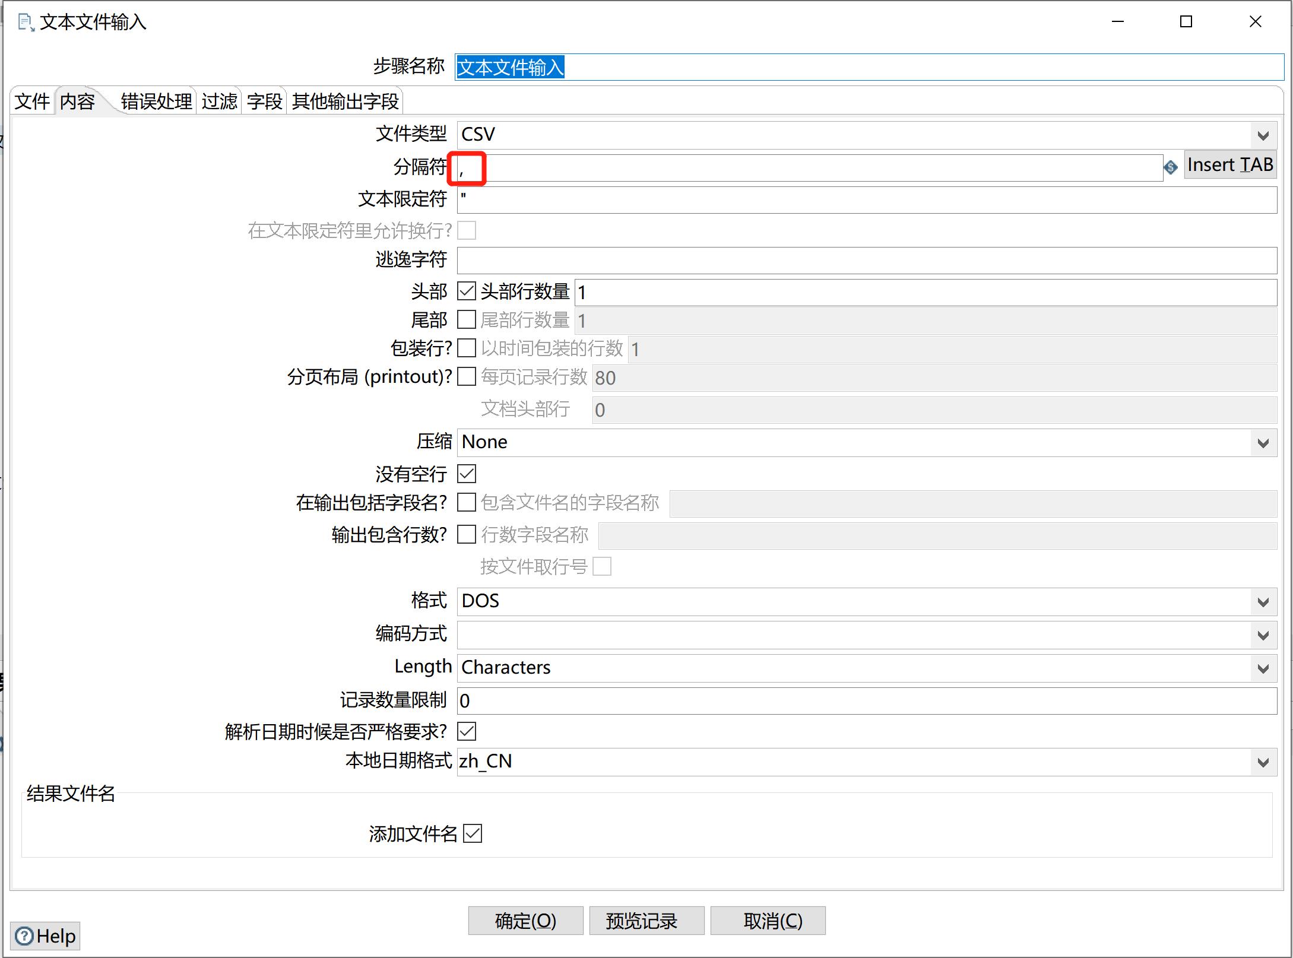Image resolution: width=1293 pixels, height=958 pixels.
Task: Open the 压缩 None dropdown
Action: coord(1263,443)
